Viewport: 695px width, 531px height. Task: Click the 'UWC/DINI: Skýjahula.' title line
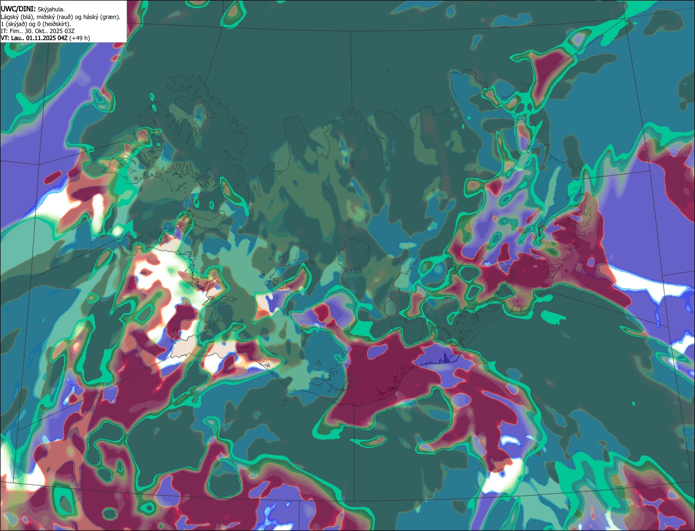33,9
